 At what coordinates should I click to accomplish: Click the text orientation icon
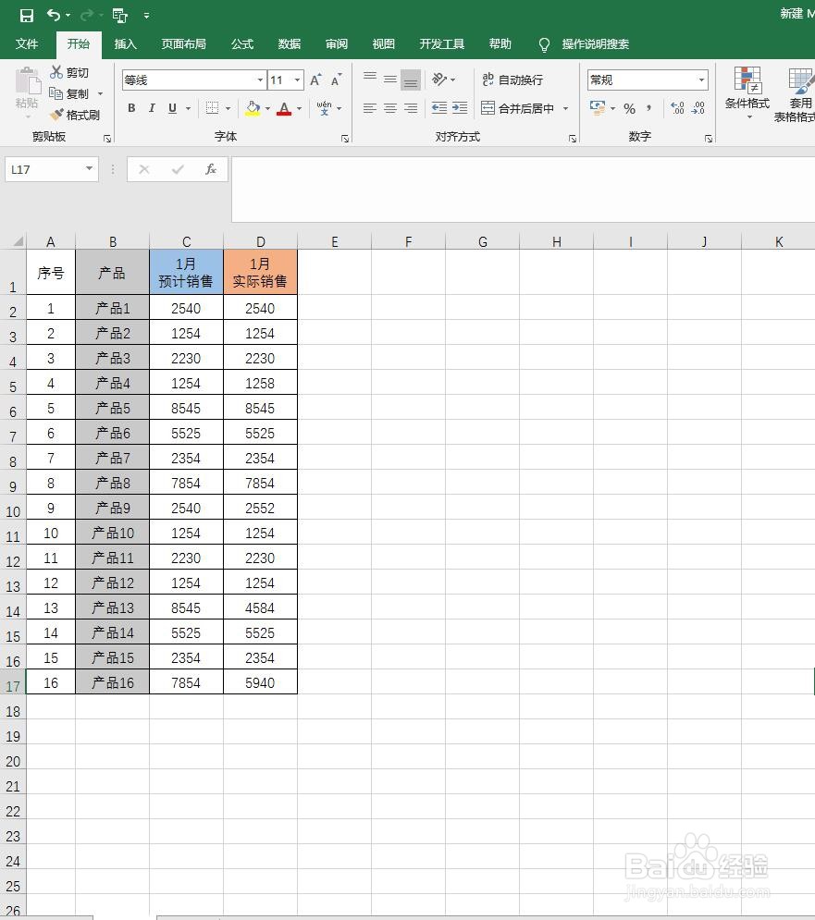pyautogui.click(x=439, y=79)
